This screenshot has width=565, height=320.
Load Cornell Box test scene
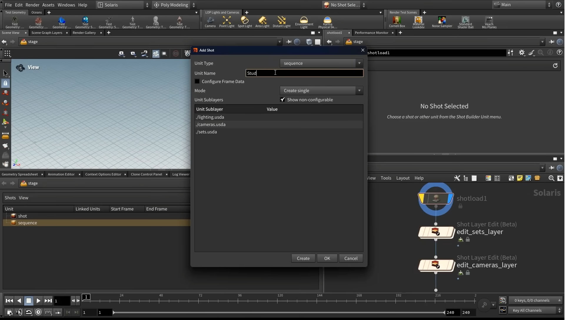[x=397, y=22]
